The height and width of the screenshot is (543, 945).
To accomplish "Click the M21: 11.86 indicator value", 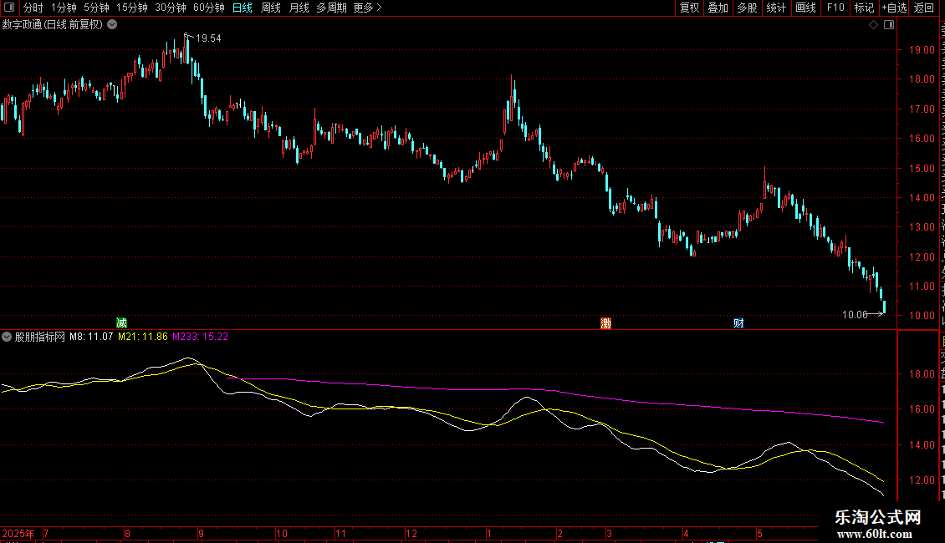I will tap(143, 337).
